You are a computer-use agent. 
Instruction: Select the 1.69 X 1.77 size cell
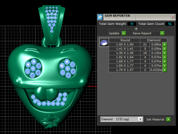coord(125,66)
